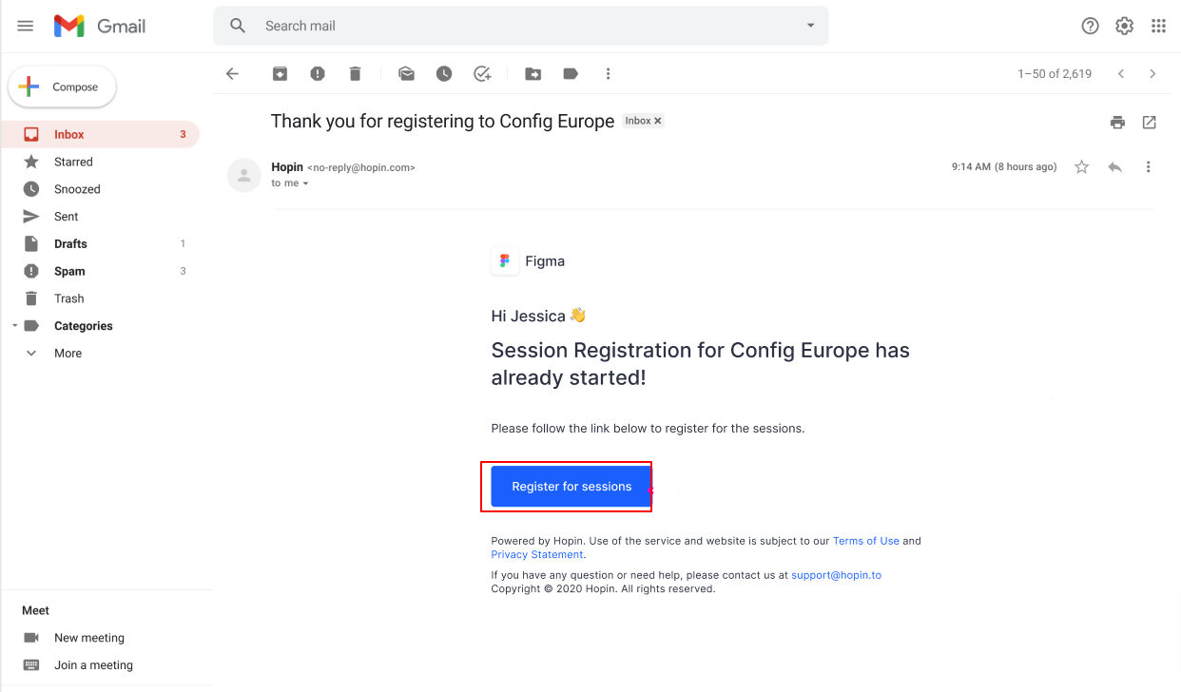Add to Tasks with the checkmark icon
The image size is (1181, 692).
[482, 73]
